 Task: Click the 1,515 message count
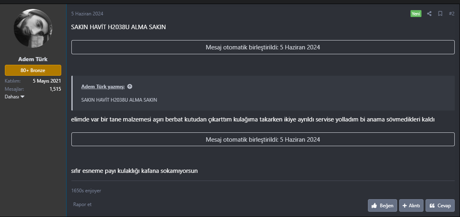click(x=55, y=89)
